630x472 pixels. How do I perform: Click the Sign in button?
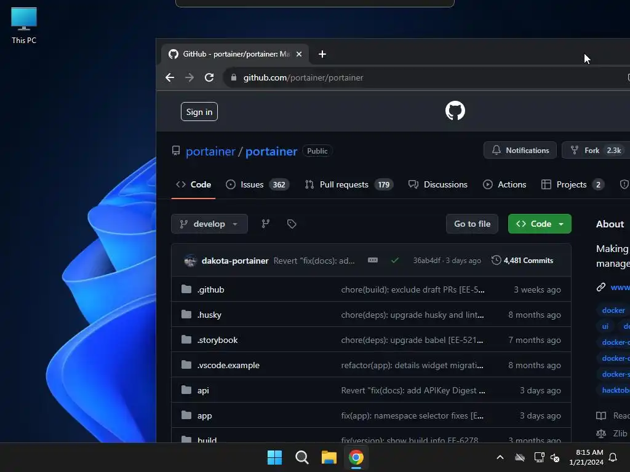point(199,112)
